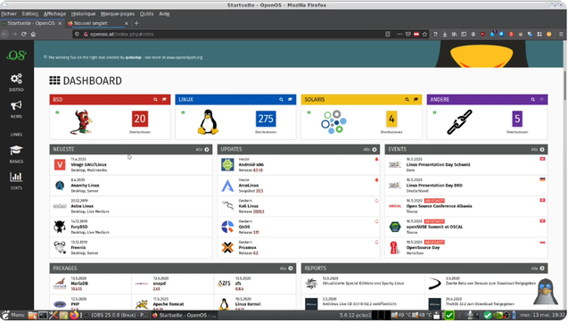Click the clock in taskbar
This screenshot has width=568, height=323.
[x=542, y=315]
